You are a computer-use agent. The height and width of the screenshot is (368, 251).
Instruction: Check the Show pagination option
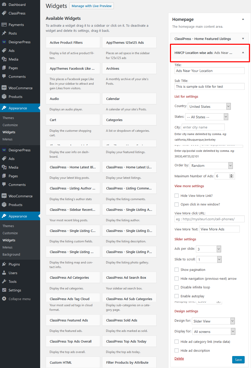click(177, 270)
